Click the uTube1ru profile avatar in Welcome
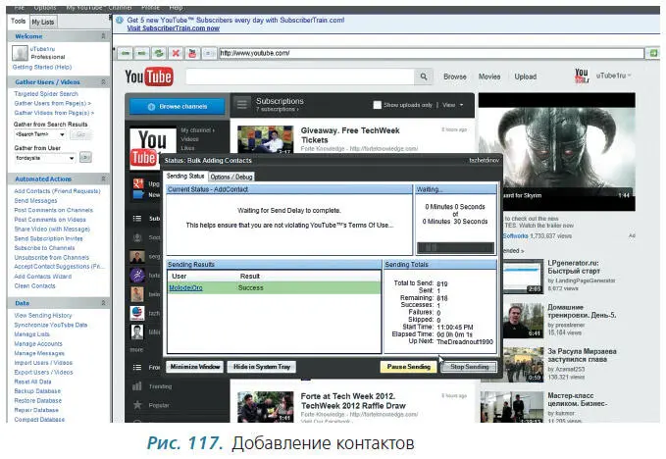666x459 pixels. 20,53
